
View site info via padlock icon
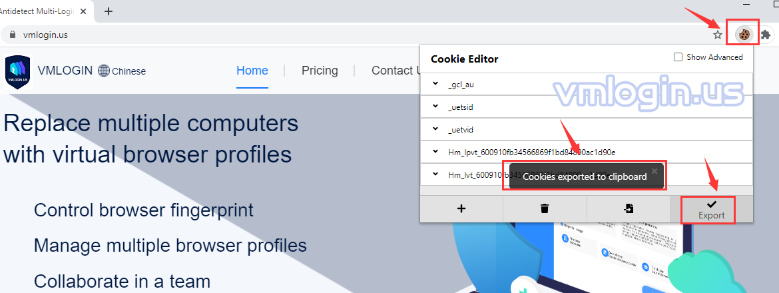point(11,35)
